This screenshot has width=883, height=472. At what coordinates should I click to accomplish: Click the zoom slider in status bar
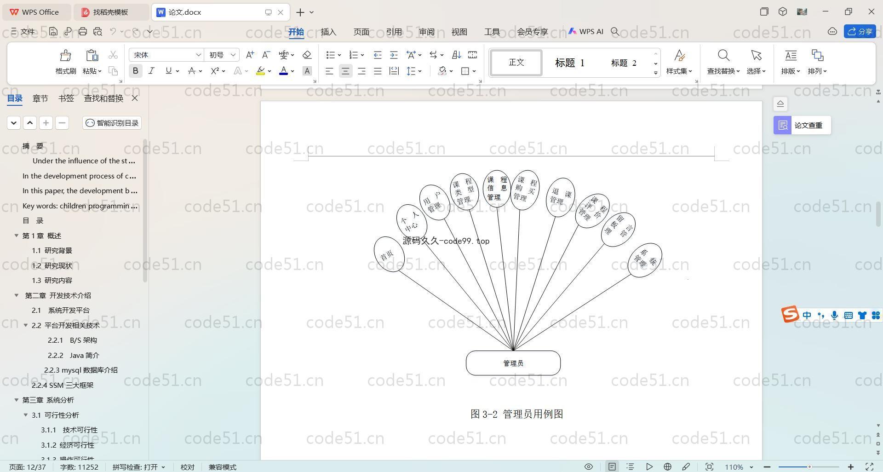tap(809, 467)
